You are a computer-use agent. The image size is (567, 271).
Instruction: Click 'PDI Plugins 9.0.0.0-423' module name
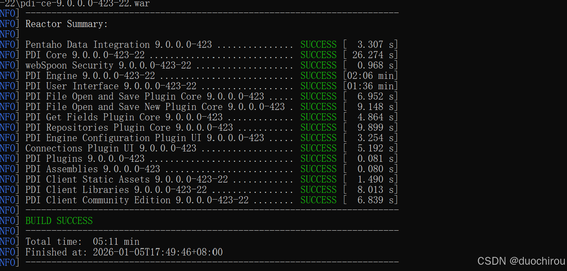(85, 159)
